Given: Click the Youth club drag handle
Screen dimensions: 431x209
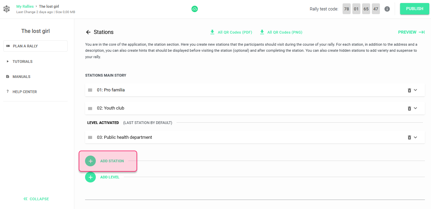Looking at the screenshot, I should coord(90,108).
